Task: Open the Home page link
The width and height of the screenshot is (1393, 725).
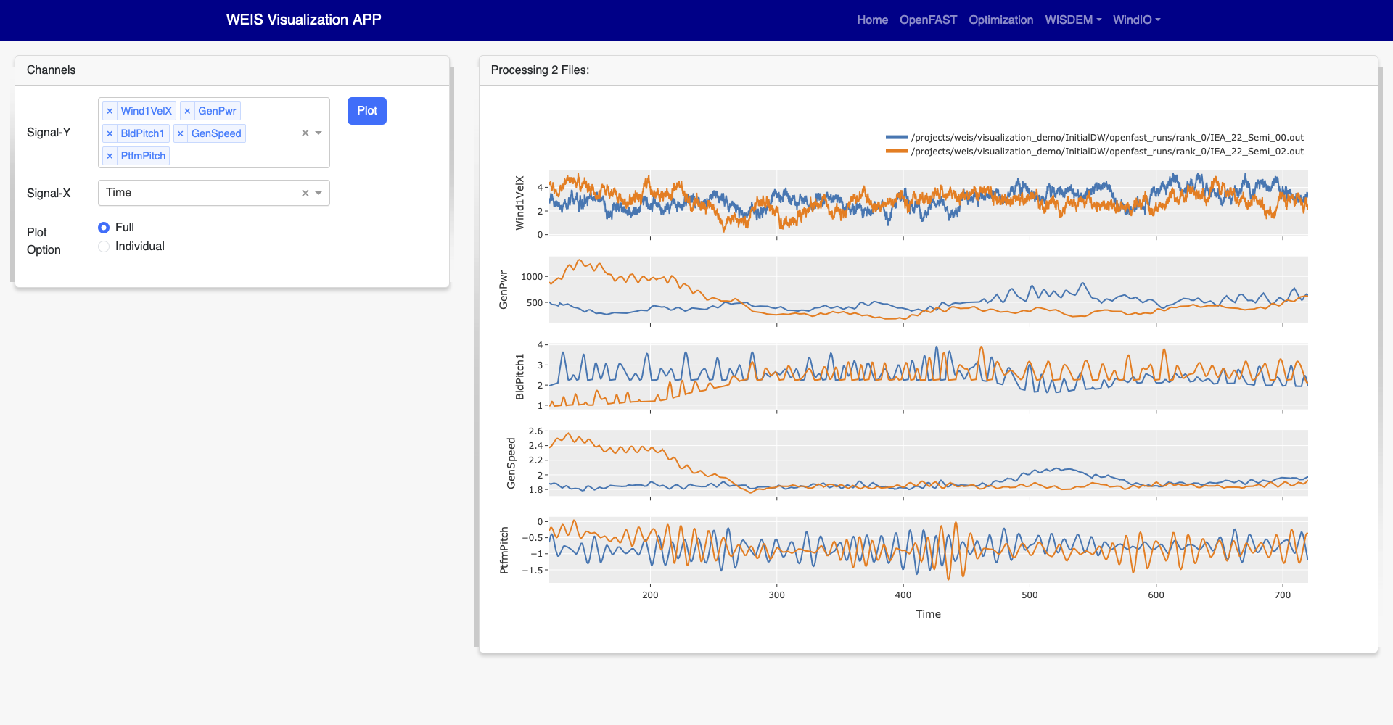Action: [x=872, y=20]
